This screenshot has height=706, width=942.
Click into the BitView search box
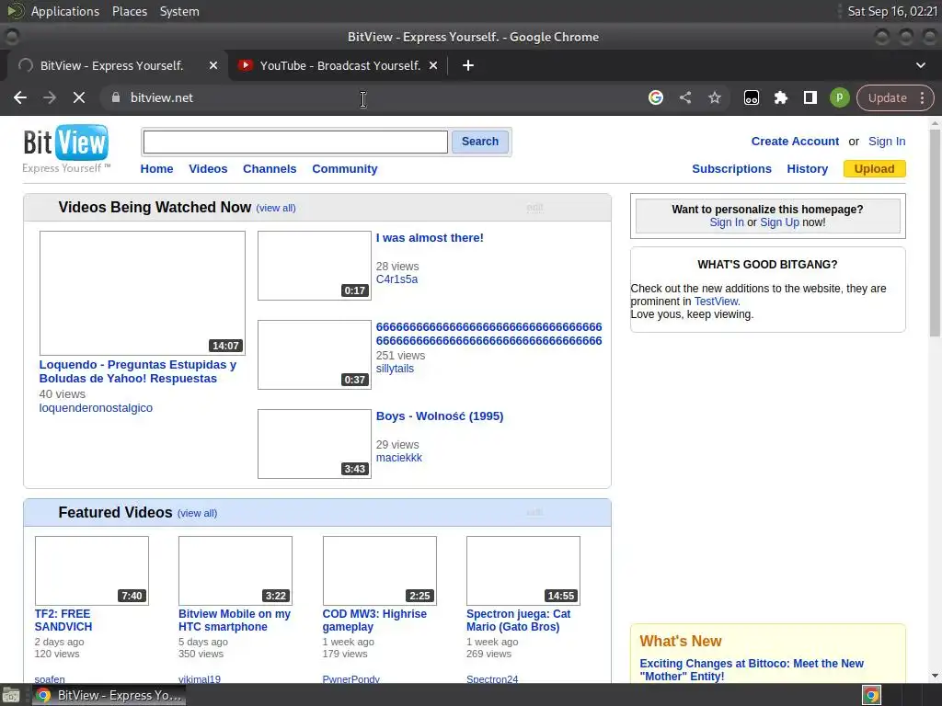click(x=295, y=142)
